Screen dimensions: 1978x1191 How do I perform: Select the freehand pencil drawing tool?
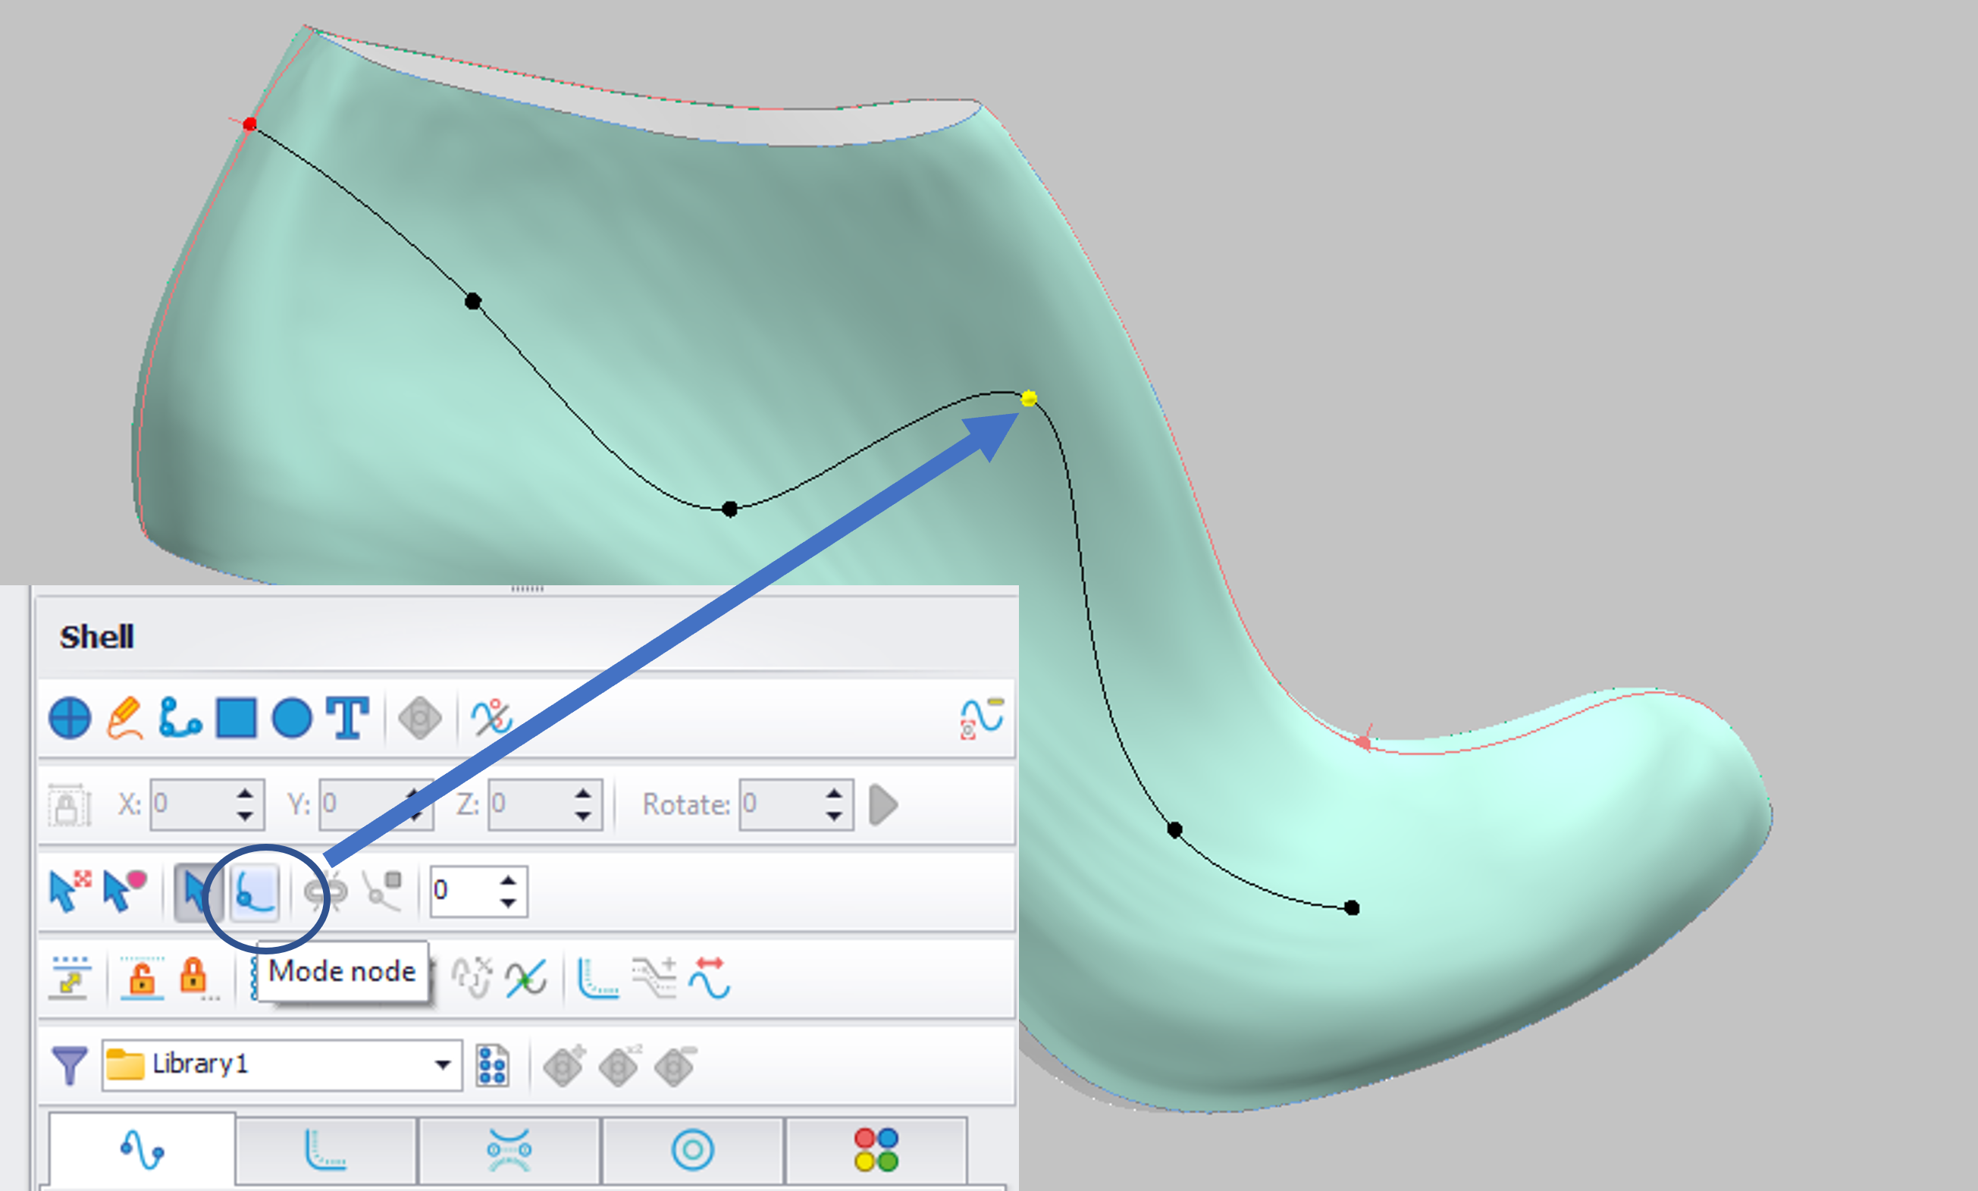pos(125,717)
